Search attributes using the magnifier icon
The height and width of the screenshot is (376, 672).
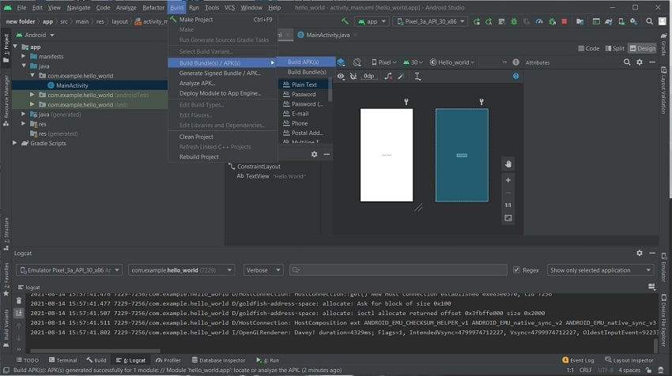(x=629, y=62)
